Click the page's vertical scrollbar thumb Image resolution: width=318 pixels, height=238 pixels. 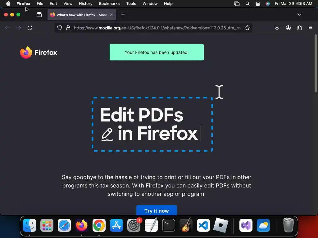click(316, 64)
